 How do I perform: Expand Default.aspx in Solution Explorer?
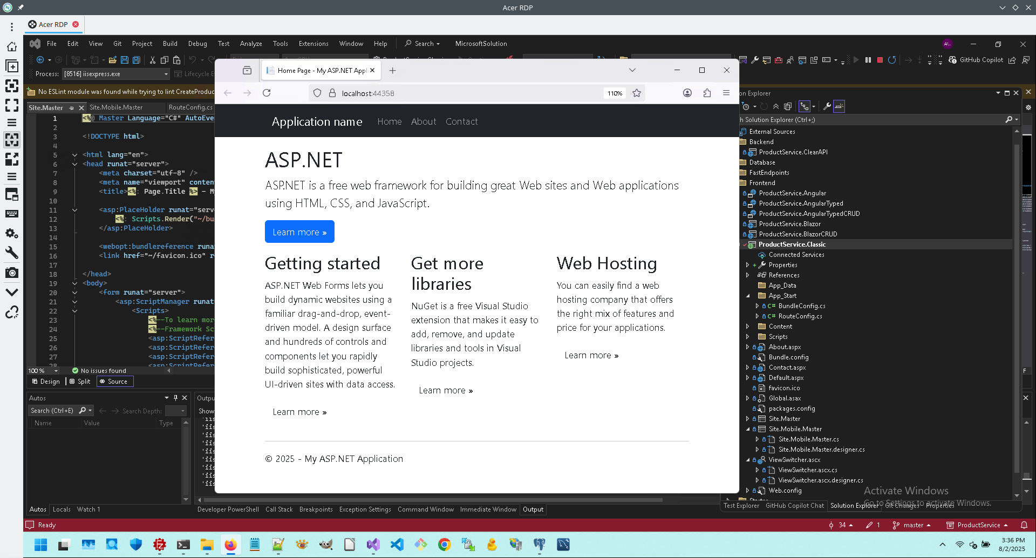pyautogui.click(x=747, y=378)
